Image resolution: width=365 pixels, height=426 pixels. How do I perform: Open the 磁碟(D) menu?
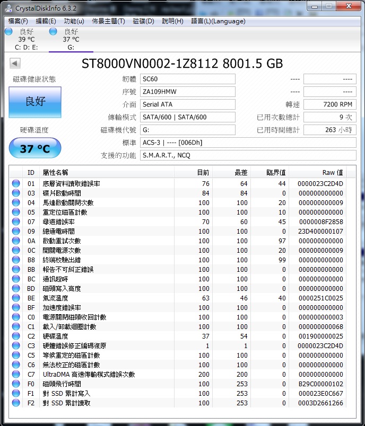click(143, 21)
